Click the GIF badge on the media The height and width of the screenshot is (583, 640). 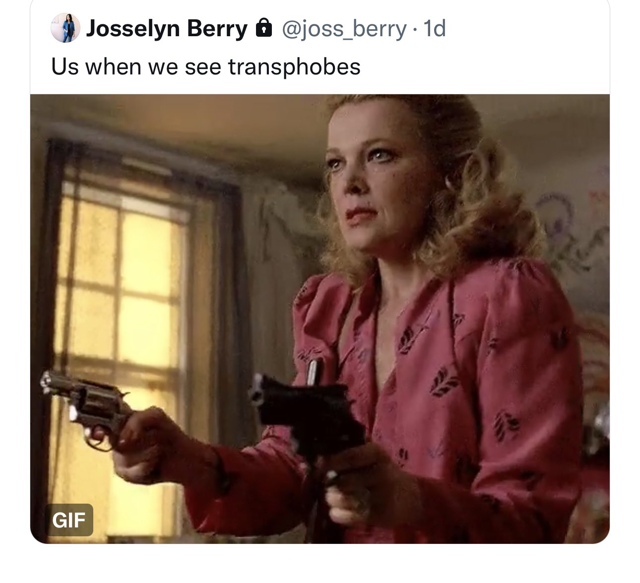coord(69,519)
